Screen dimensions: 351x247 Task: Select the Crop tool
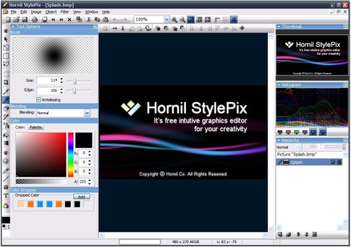6,82
